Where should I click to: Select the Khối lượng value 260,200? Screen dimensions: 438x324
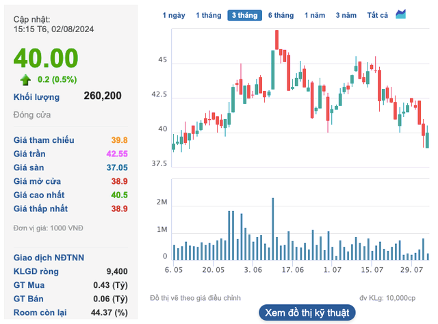103,96
